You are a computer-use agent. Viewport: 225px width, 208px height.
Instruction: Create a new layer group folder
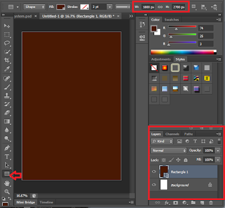193,202
